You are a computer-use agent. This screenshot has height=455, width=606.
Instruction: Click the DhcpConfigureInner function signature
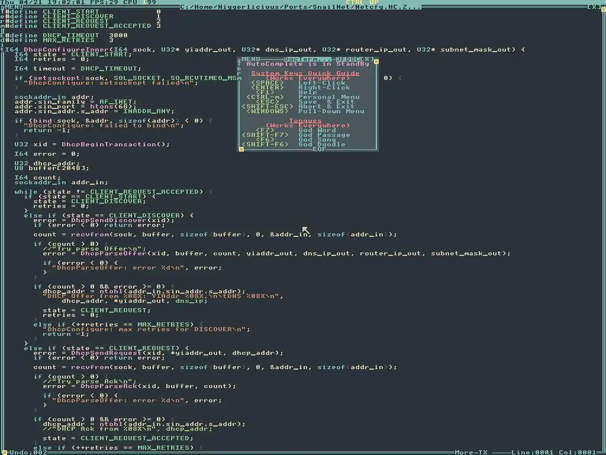(265, 50)
